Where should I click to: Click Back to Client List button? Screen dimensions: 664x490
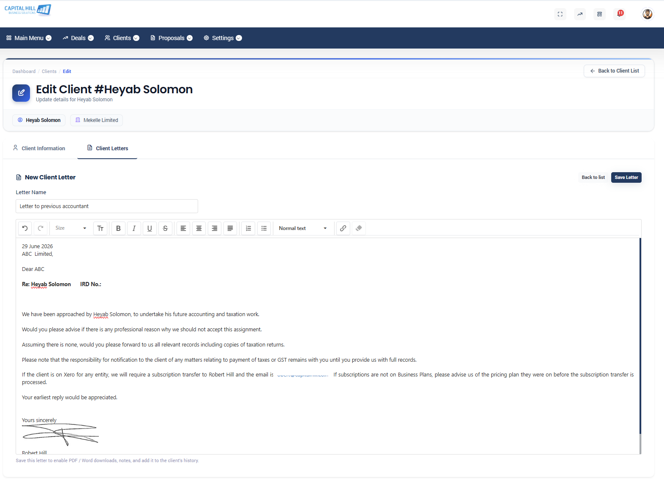click(x=615, y=71)
